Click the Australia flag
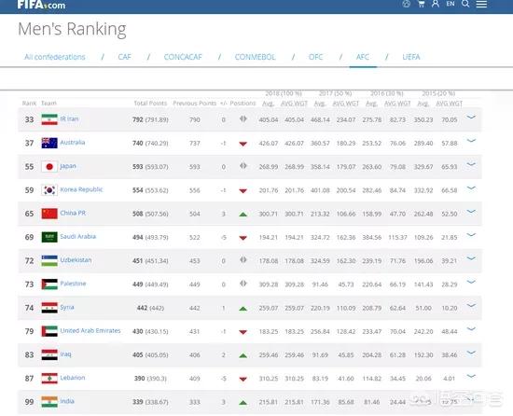The height and width of the screenshot is (416, 513). [x=49, y=143]
